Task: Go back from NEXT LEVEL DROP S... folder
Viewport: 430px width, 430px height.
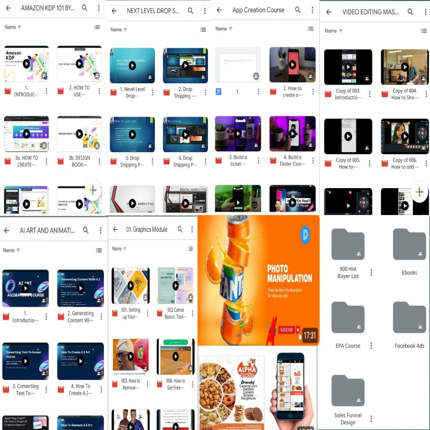Action: click(114, 11)
